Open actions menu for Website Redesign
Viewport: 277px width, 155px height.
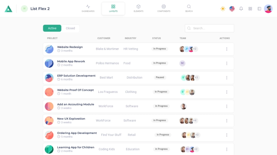[227, 49]
